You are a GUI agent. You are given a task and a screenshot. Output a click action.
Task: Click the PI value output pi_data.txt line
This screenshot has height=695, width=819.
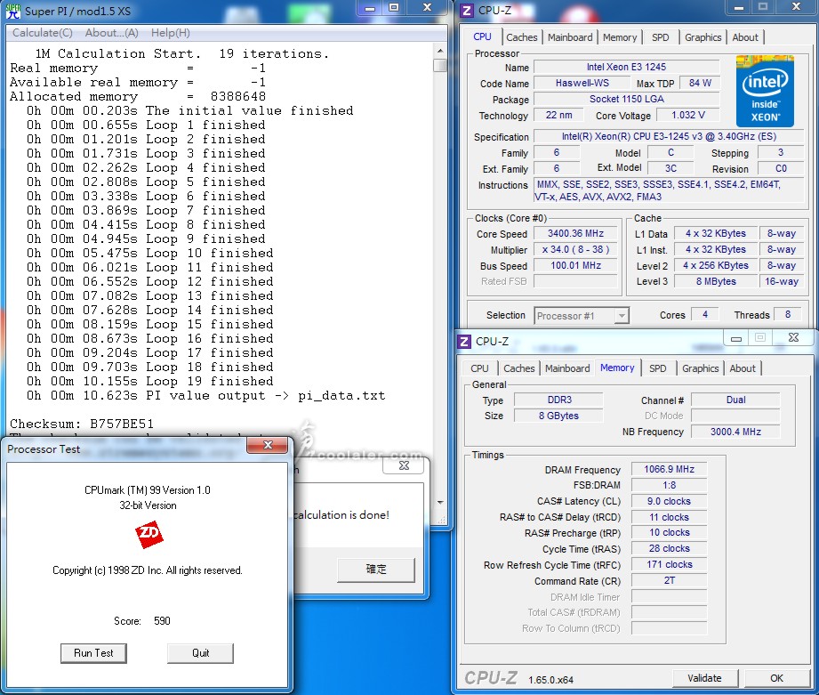click(x=205, y=396)
